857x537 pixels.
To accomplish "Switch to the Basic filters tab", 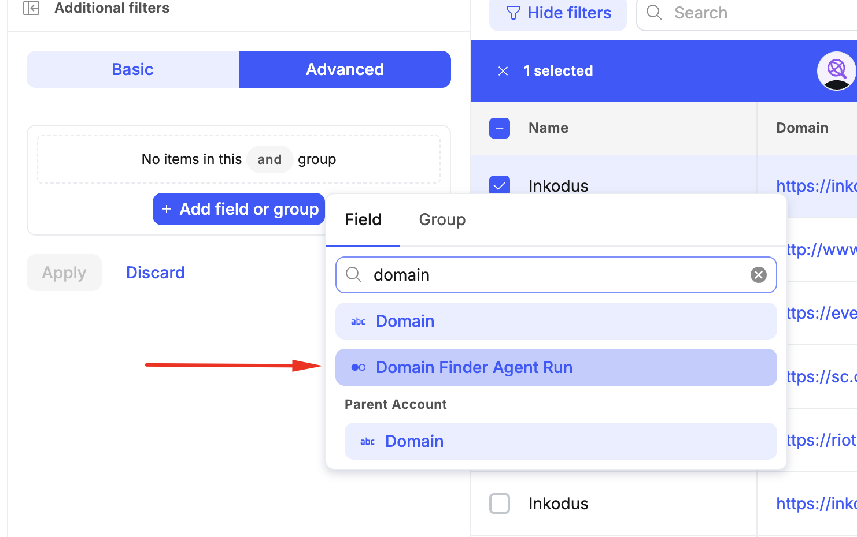I will pyautogui.click(x=132, y=69).
